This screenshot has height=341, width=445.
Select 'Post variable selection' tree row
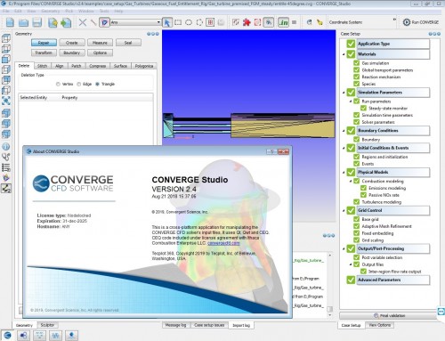[382, 257]
